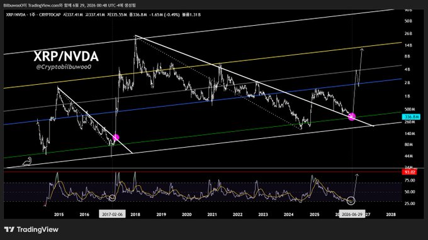Click the 2025 year label
This screenshot has height=240, width=428.
(x=315, y=215)
